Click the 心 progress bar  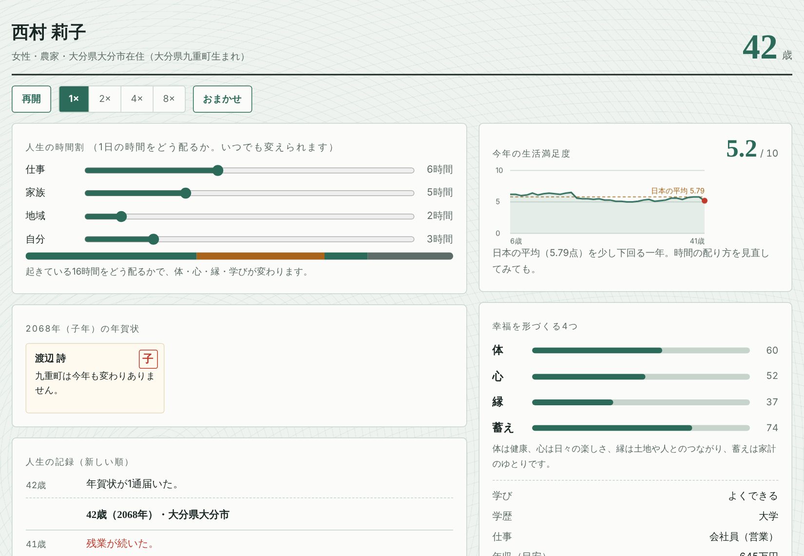click(641, 377)
